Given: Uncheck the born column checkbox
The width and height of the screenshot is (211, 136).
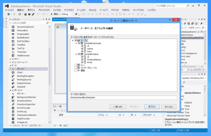Looking at the screenshot, I should tap(82, 51).
